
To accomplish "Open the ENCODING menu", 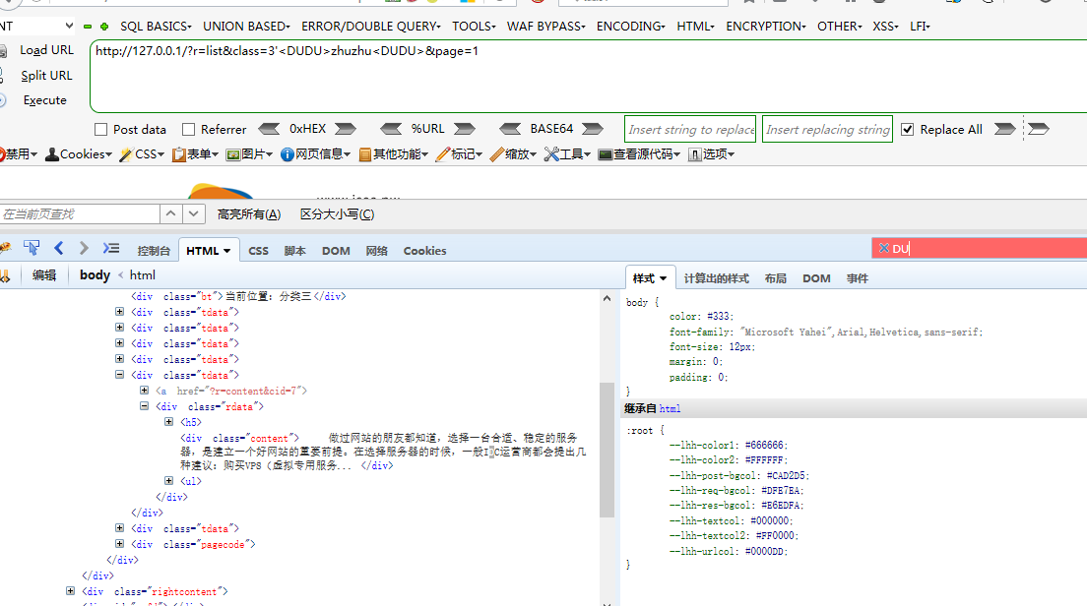I will coord(630,27).
